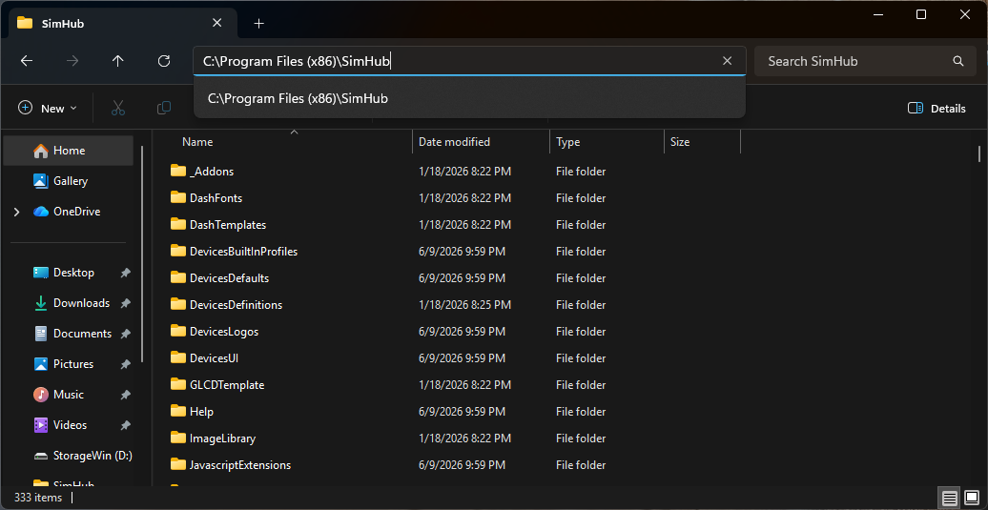Click the Cut scissors icon
This screenshot has width=988, height=510.
tap(118, 109)
